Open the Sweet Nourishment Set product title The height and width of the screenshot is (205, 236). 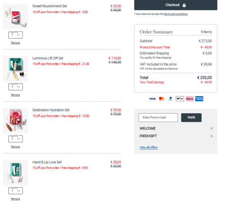49,6
